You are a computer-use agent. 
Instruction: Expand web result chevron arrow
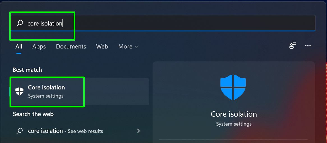(x=139, y=131)
